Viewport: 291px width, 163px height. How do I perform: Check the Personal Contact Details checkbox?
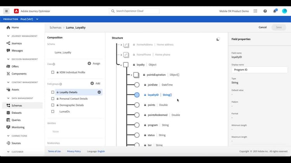53,99
